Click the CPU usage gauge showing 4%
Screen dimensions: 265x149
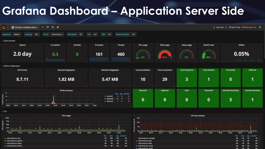pyautogui.click(x=143, y=55)
